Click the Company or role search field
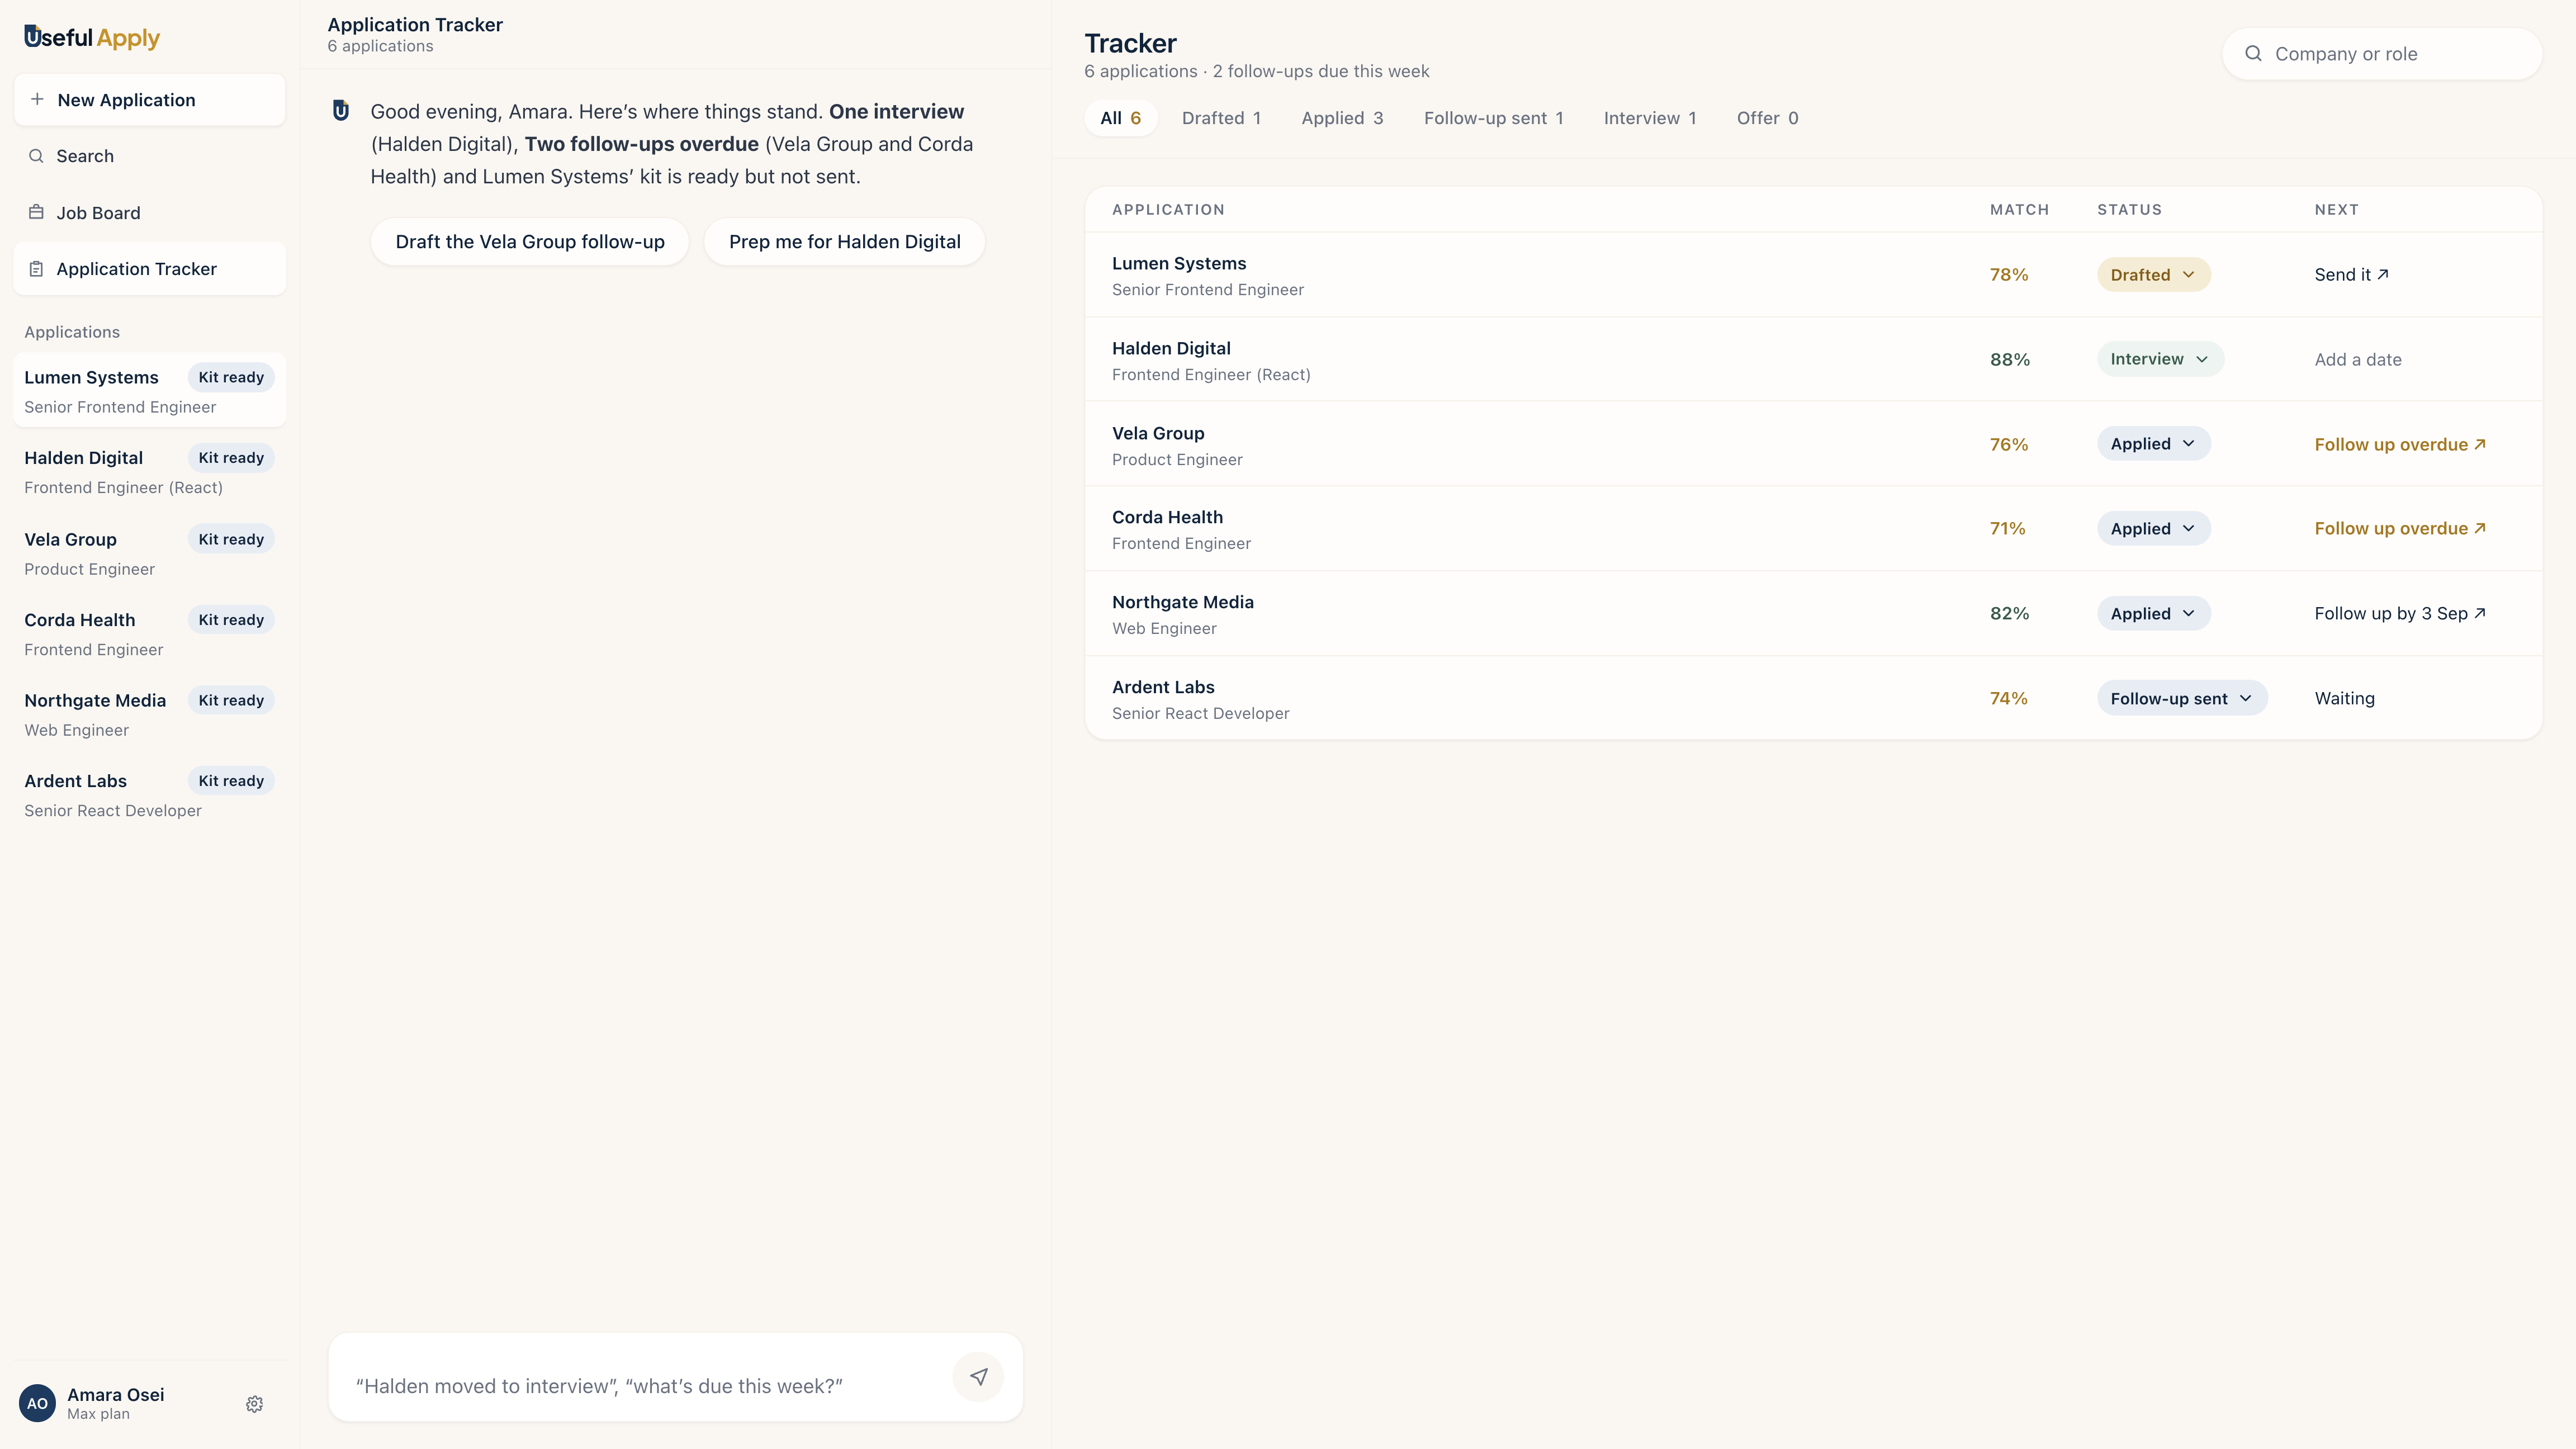 pyautogui.click(x=2381, y=54)
